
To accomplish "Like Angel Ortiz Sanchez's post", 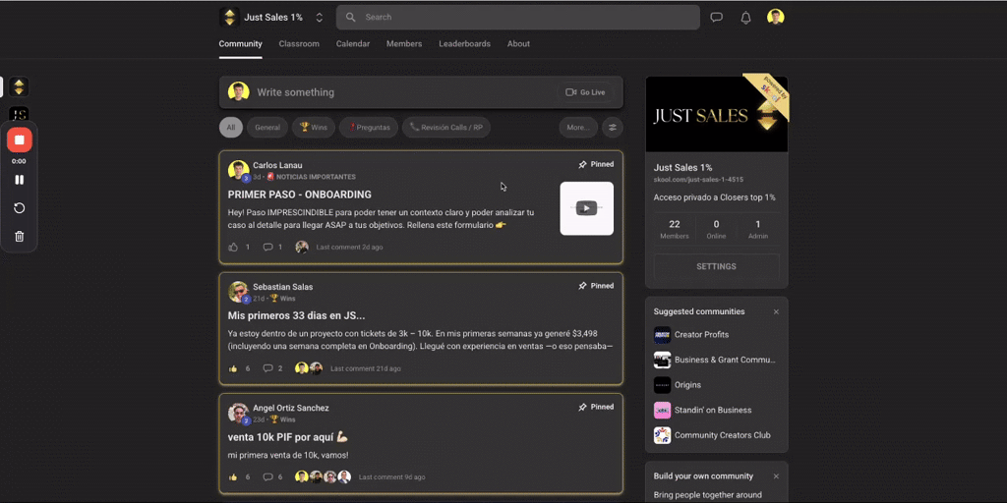I will pyautogui.click(x=233, y=476).
